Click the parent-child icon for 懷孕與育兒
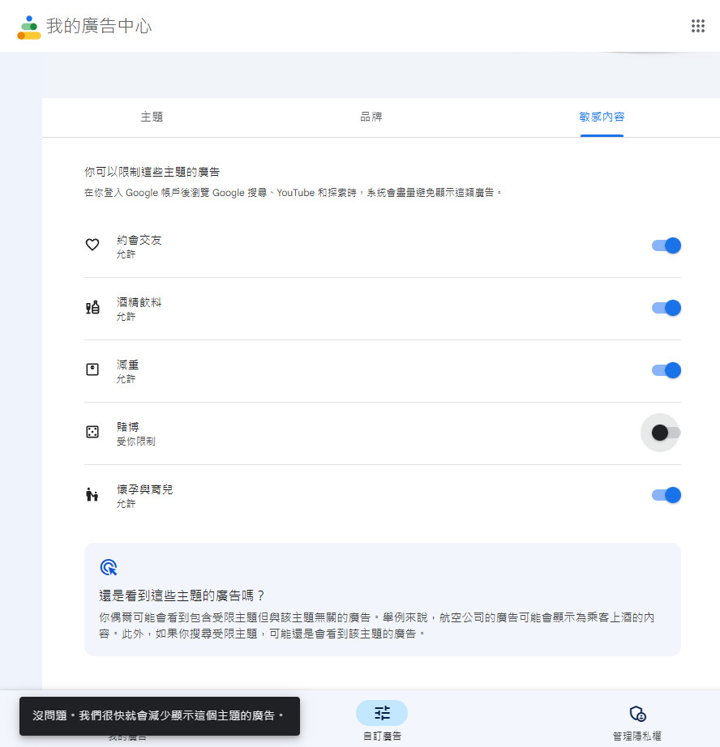 [x=92, y=494]
